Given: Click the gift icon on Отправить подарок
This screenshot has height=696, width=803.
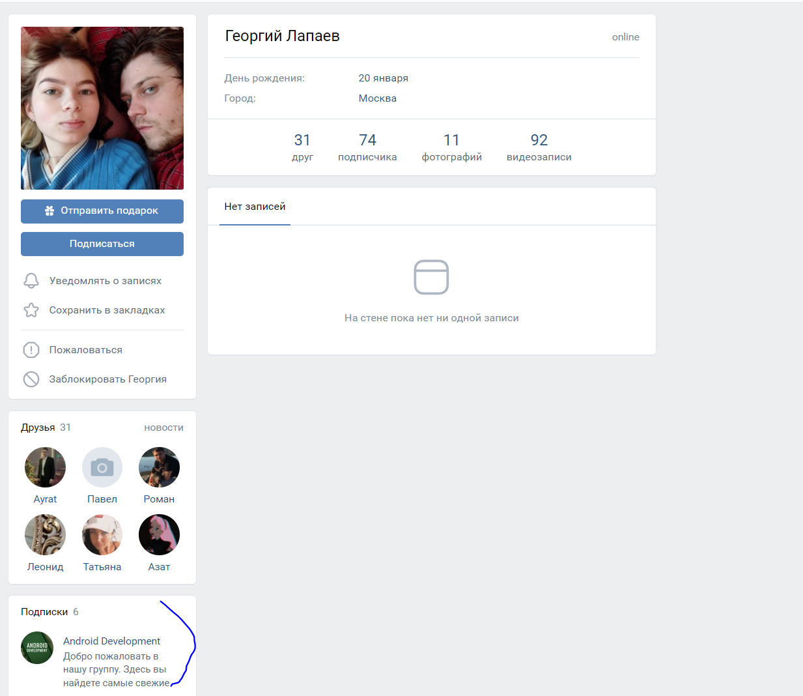Looking at the screenshot, I should point(49,210).
